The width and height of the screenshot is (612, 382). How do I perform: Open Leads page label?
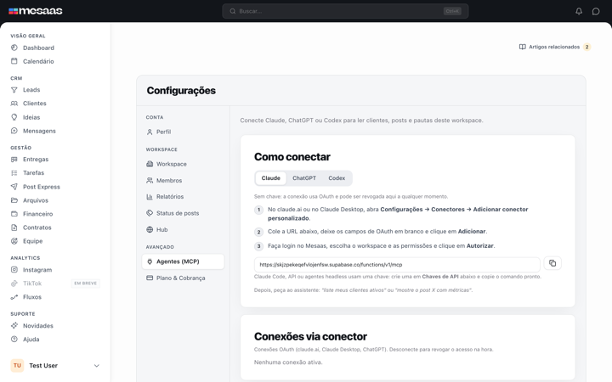click(x=31, y=90)
